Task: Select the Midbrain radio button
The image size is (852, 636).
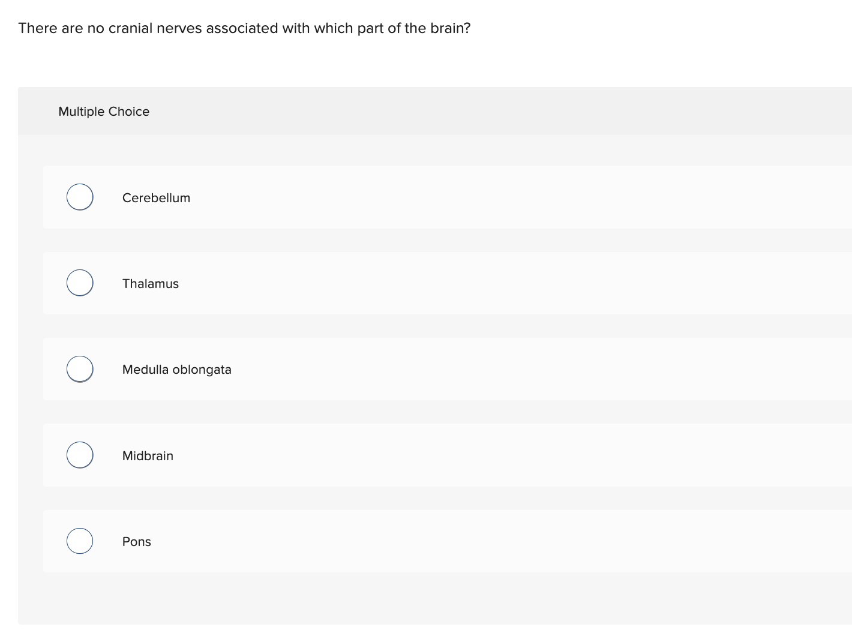Action: click(x=79, y=455)
